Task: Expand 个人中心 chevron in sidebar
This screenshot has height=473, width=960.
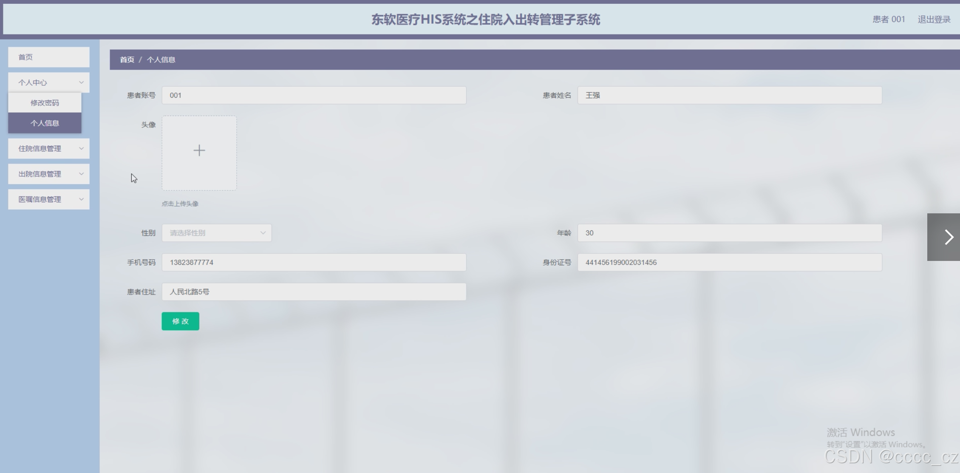Action: (x=81, y=82)
